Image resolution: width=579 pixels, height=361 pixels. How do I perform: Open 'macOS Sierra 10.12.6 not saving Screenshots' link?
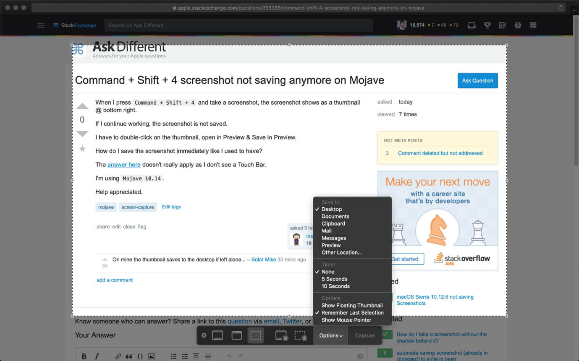pos(435,300)
